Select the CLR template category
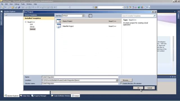 pos(31,24)
